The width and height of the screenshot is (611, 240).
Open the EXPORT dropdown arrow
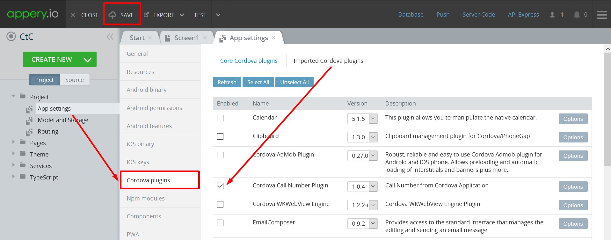182,15
